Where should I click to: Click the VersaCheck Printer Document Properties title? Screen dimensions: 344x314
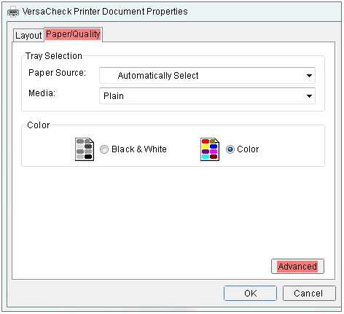coord(105,12)
